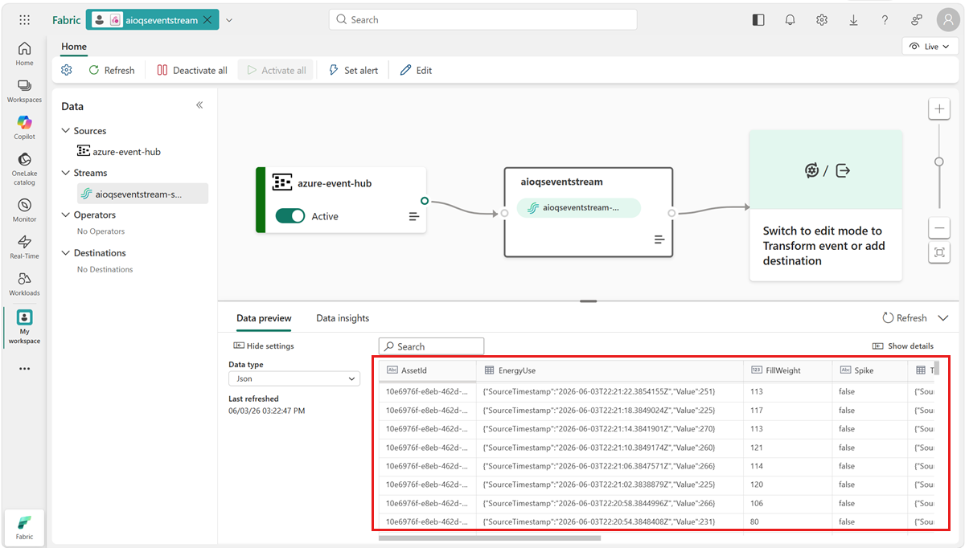Click the FillWeight column header
The image size is (965, 548).
[x=788, y=370]
